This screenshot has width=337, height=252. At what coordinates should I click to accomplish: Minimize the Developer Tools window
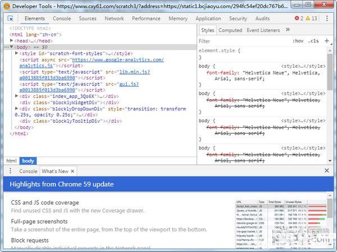(x=297, y=4)
